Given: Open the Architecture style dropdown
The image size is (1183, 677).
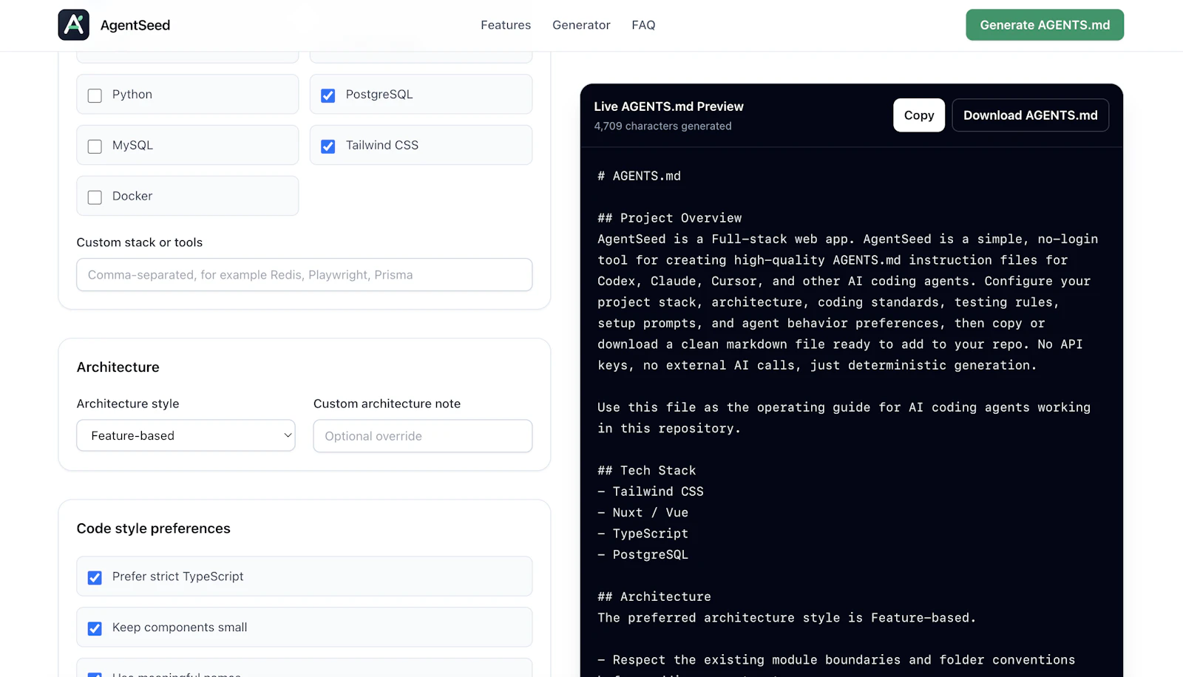Looking at the screenshot, I should (x=186, y=436).
